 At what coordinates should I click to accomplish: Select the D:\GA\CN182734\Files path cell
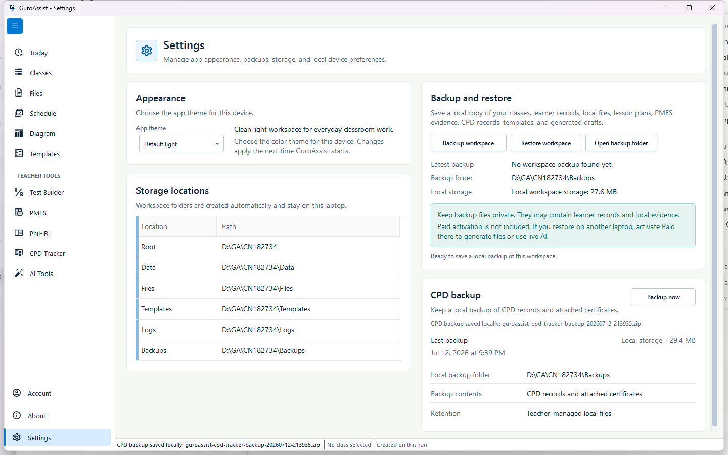[308, 288]
